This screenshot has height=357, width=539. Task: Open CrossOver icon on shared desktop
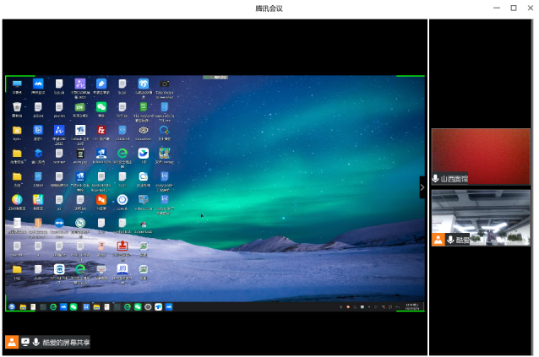click(x=144, y=131)
